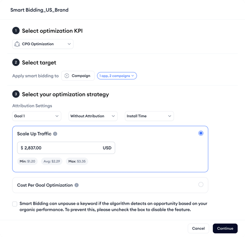
Task: Open the Without Attribution dropdown
Action: click(x=93, y=116)
